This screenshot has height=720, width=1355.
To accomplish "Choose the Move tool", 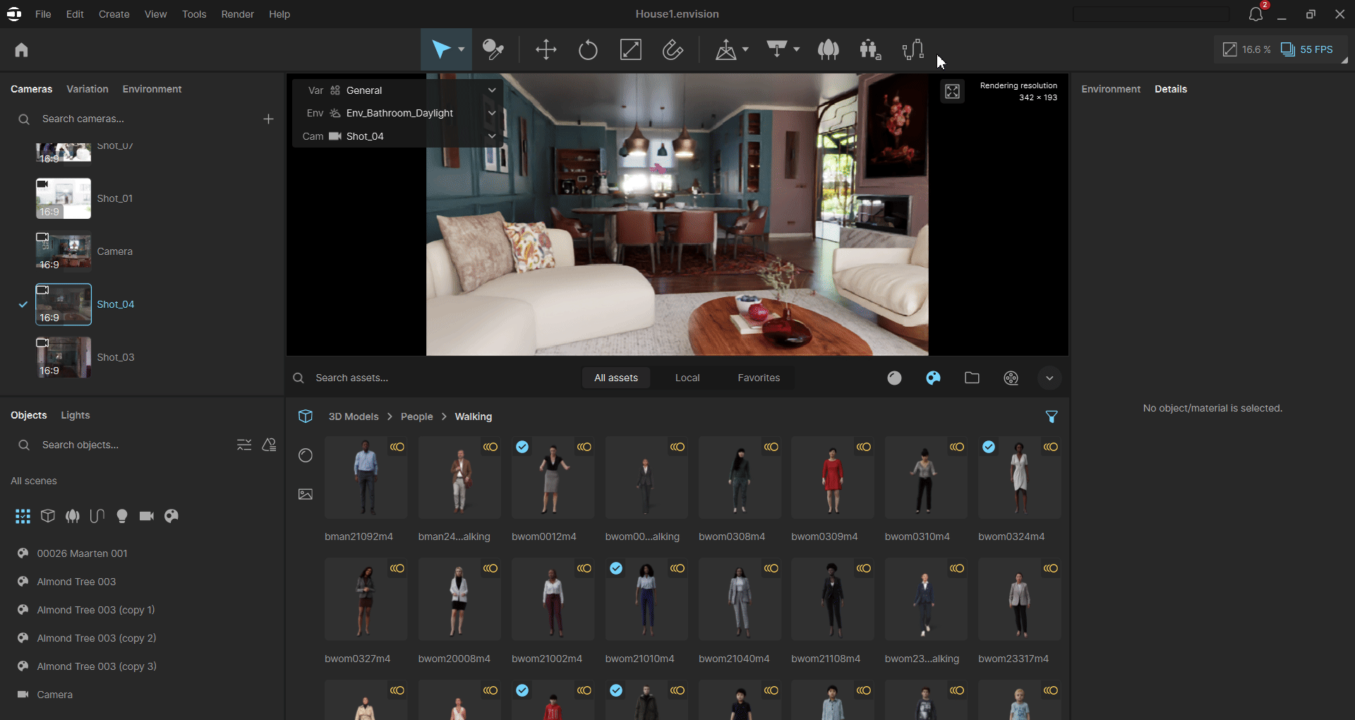I will pos(546,49).
